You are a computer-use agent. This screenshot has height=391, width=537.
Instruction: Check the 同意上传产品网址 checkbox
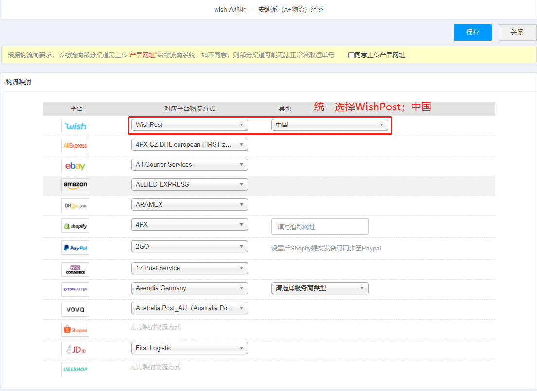351,55
